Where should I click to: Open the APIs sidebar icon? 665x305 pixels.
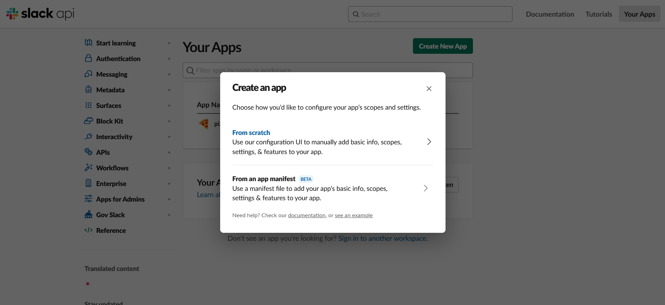pyautogui.click(x=88, y=152)
